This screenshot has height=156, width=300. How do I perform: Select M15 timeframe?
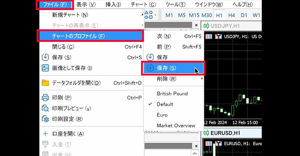click(x=194, y=15)
